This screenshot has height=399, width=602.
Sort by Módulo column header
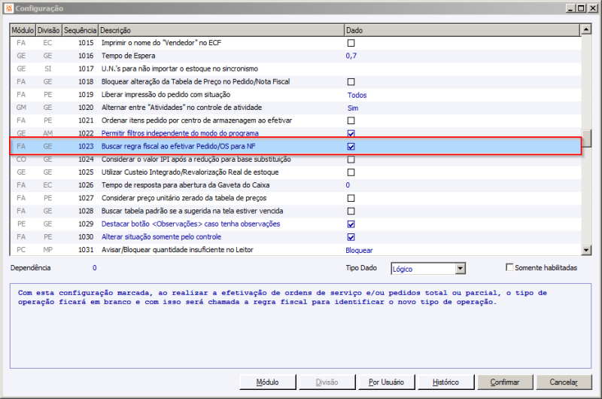[x=23, y=30]
